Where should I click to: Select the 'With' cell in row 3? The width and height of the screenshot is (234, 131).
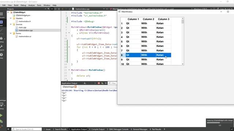coord(148,32)
